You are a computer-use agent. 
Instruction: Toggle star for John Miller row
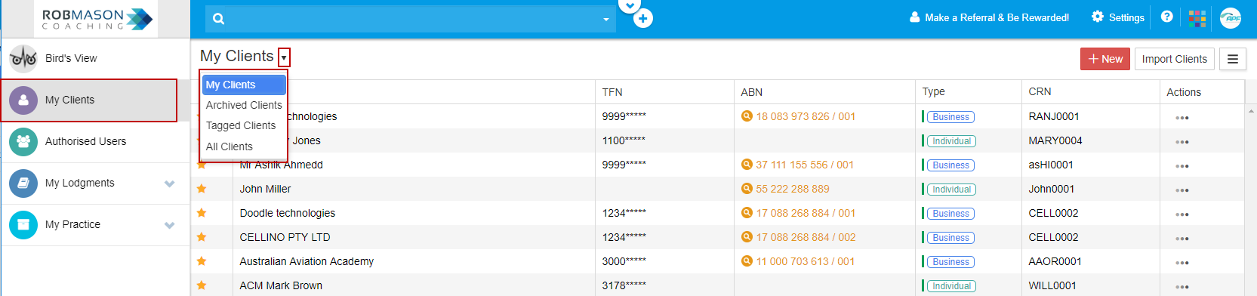click(202, 189)
